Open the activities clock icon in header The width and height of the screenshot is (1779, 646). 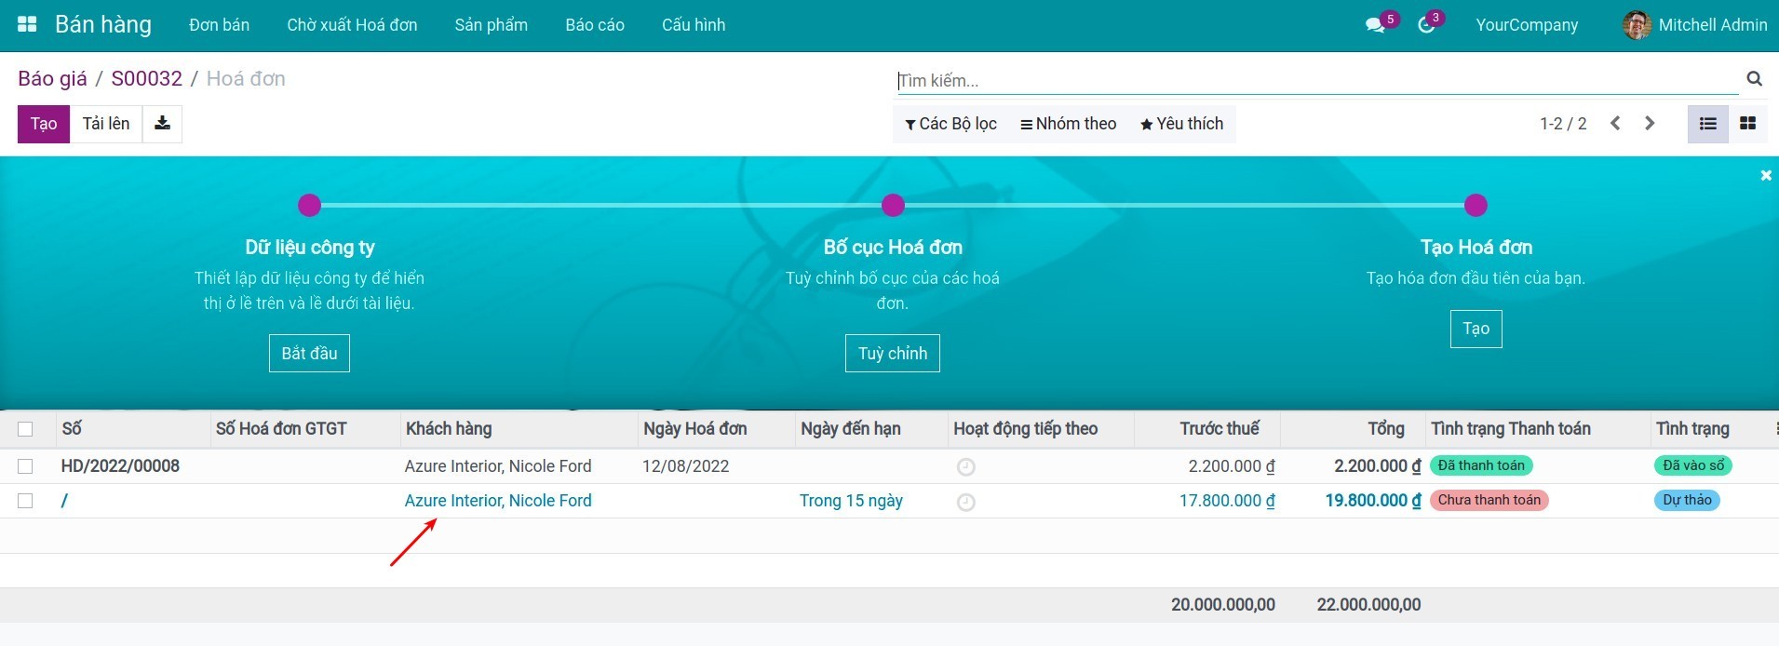1426,25
